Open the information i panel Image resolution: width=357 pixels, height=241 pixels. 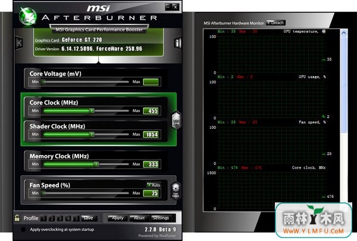coord(177,43)
